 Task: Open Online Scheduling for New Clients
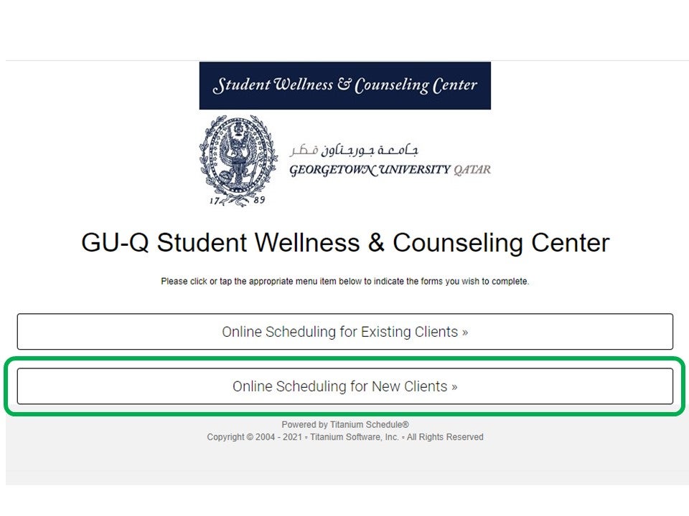345,386
